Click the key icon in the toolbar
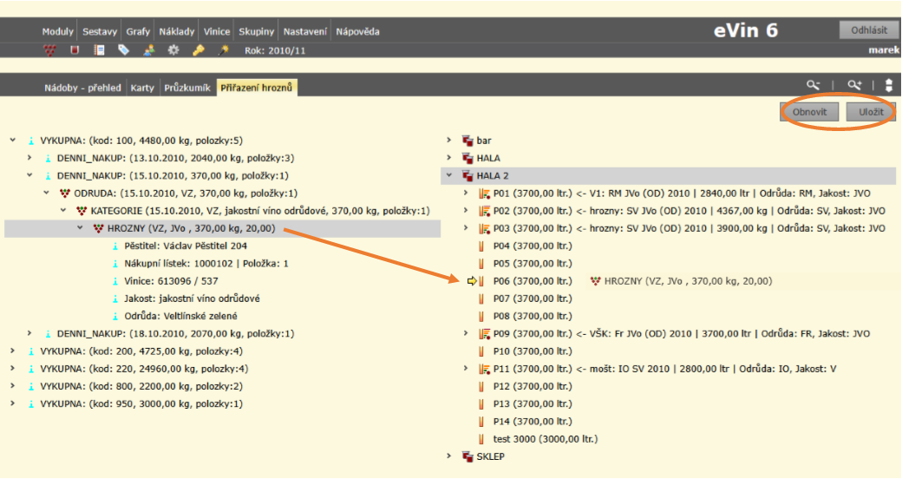902x479 pixels. 198,50
